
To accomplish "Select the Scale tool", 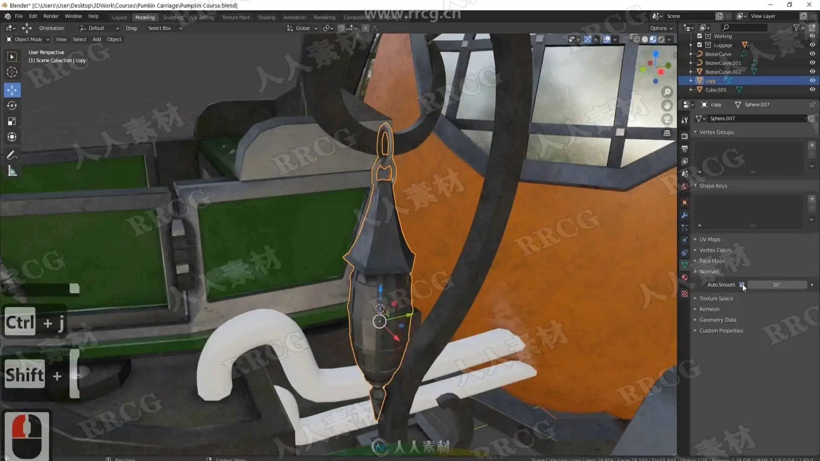I will pos(12,121).
